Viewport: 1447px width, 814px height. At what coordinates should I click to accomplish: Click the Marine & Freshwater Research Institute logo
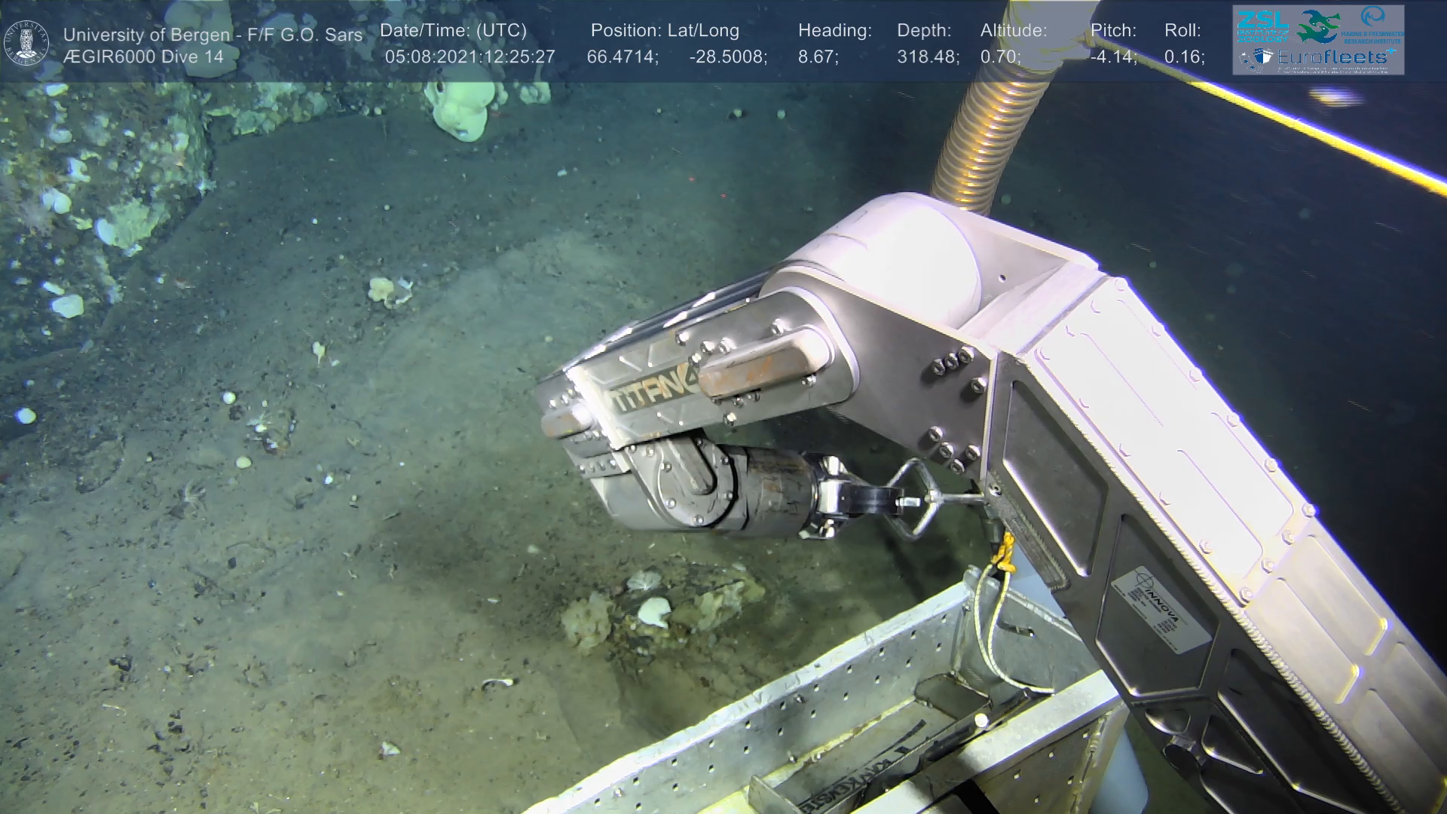1374,26
